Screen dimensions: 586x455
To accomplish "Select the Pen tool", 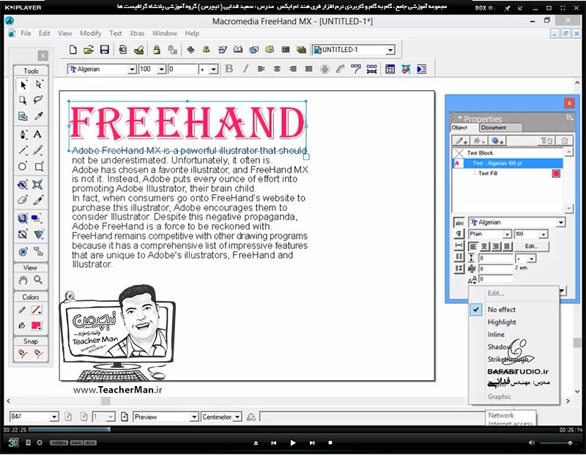I will pyautogui.click(x=23, y=134).
